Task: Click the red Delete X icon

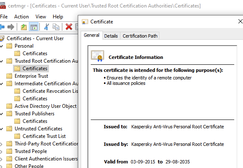Action: point(69,27)
